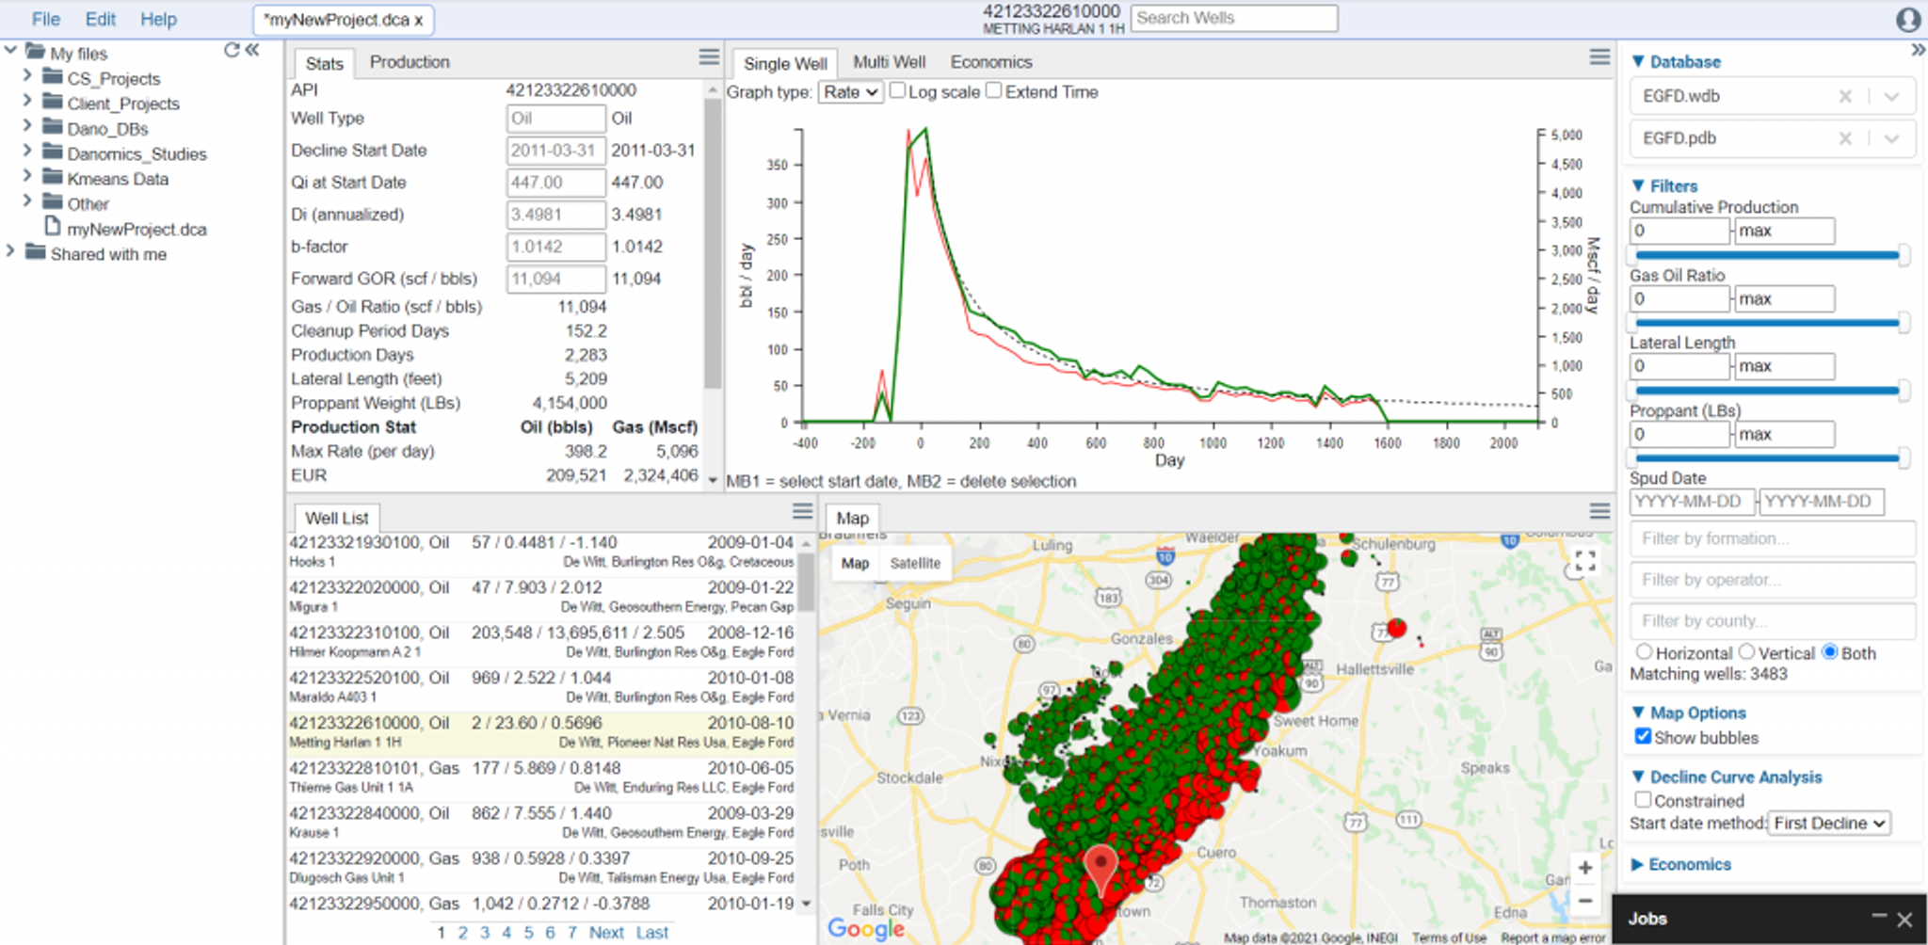The width and height of the screenshot is (1928, 945).
Task: Zoom in on the map
Action: [1584, 868]
